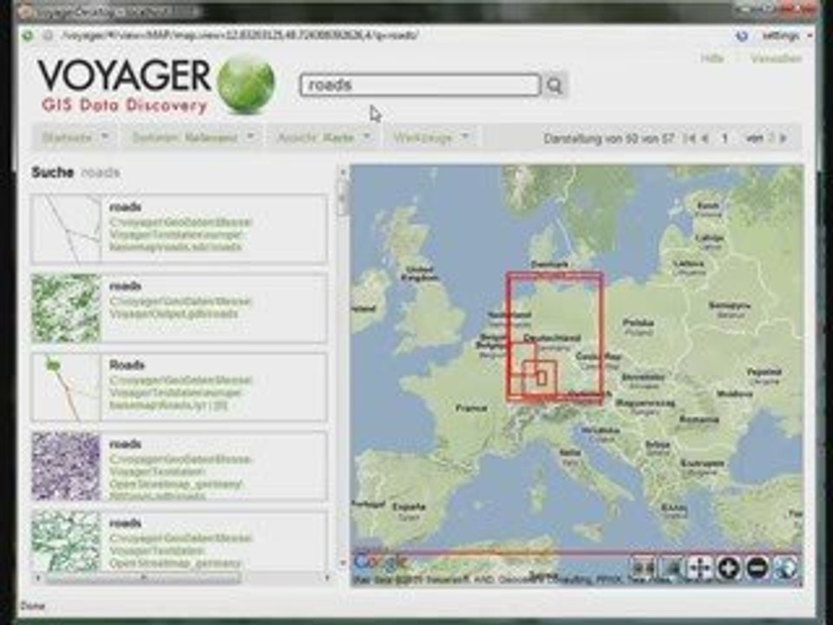This screenshot has width=833, height=625.
Task: Click the map tool icon beside the pan arrows
Action: coord(672,568)
